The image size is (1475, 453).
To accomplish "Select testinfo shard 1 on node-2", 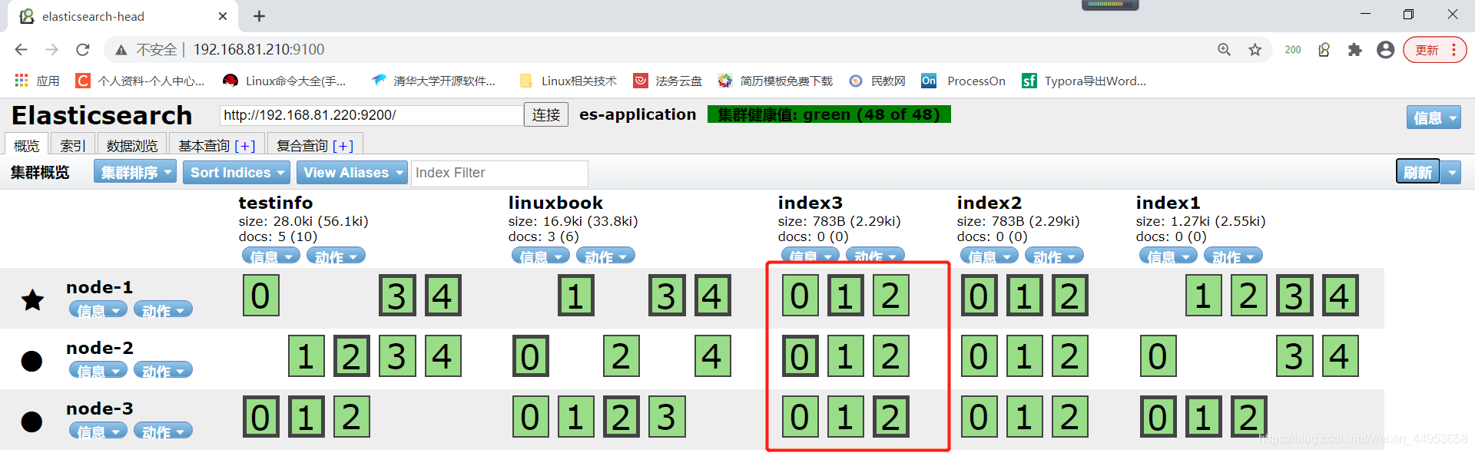I will (x=306, y=356).
